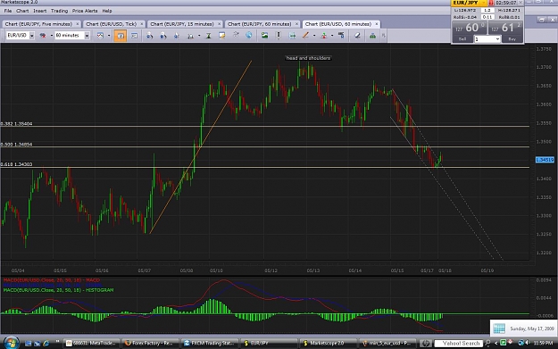
Task: Click the hourglass toolbar icon
Action: point(209,36)
